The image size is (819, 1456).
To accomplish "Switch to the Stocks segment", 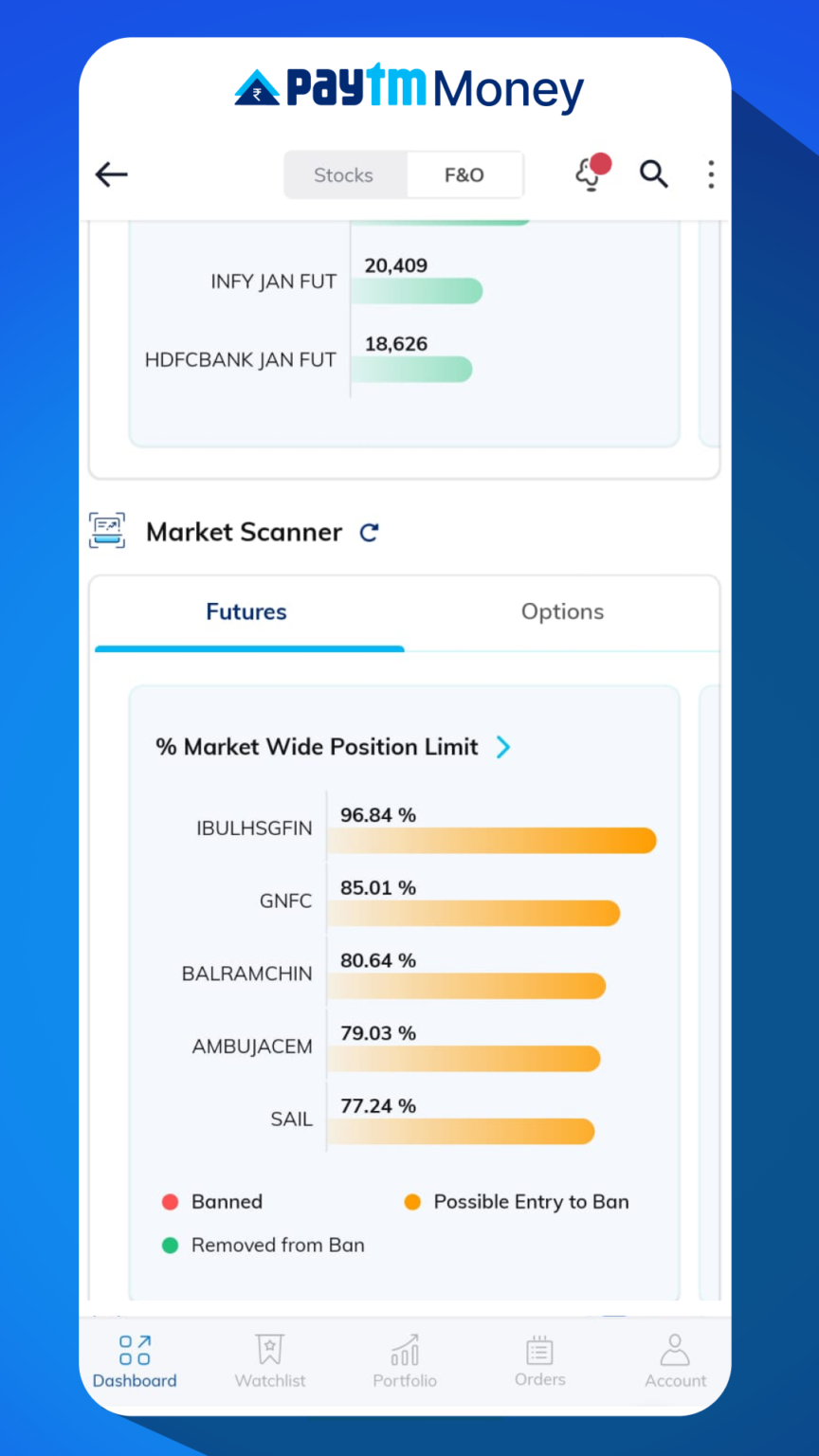I will click(x=343, y=174).
